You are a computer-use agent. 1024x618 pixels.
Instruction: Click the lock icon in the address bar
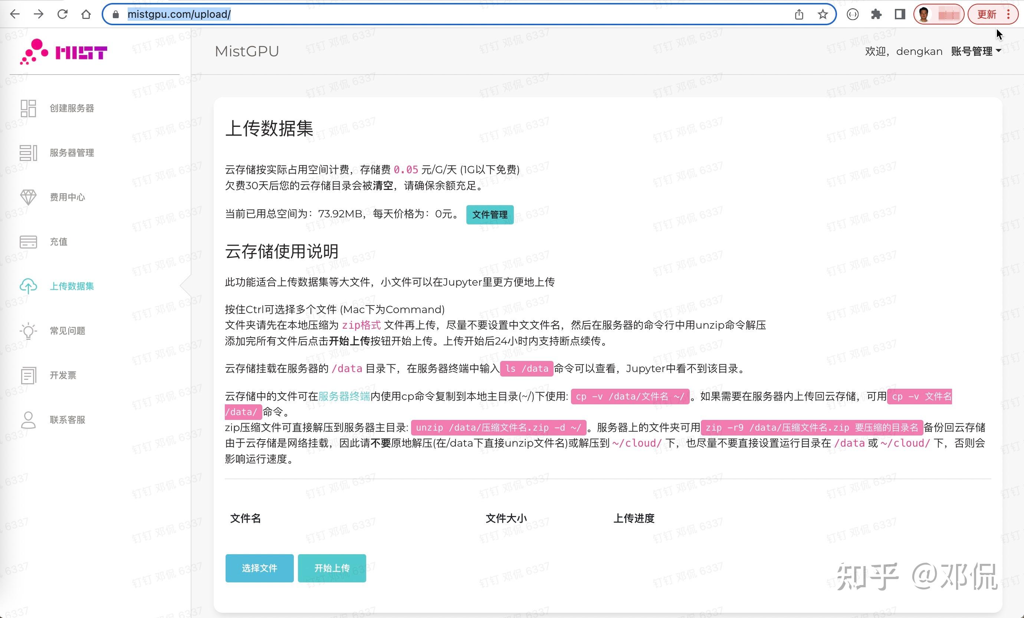tap(116, 14)
